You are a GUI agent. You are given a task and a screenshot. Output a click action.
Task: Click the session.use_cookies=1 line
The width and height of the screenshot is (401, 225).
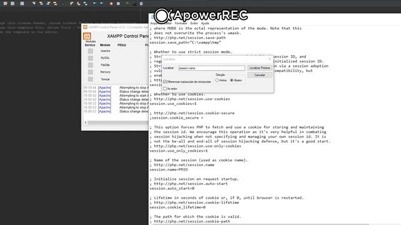[173, 104]
